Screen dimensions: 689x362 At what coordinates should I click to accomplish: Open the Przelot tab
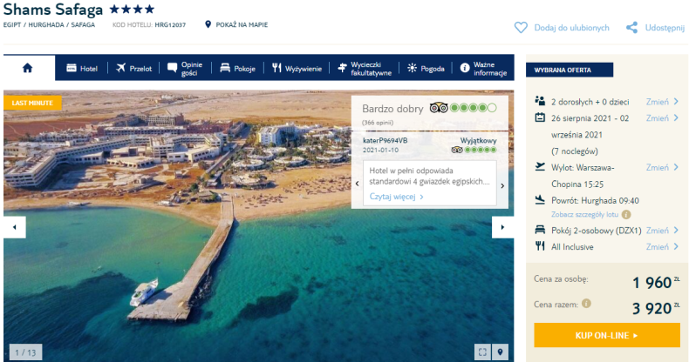(134, 69)
